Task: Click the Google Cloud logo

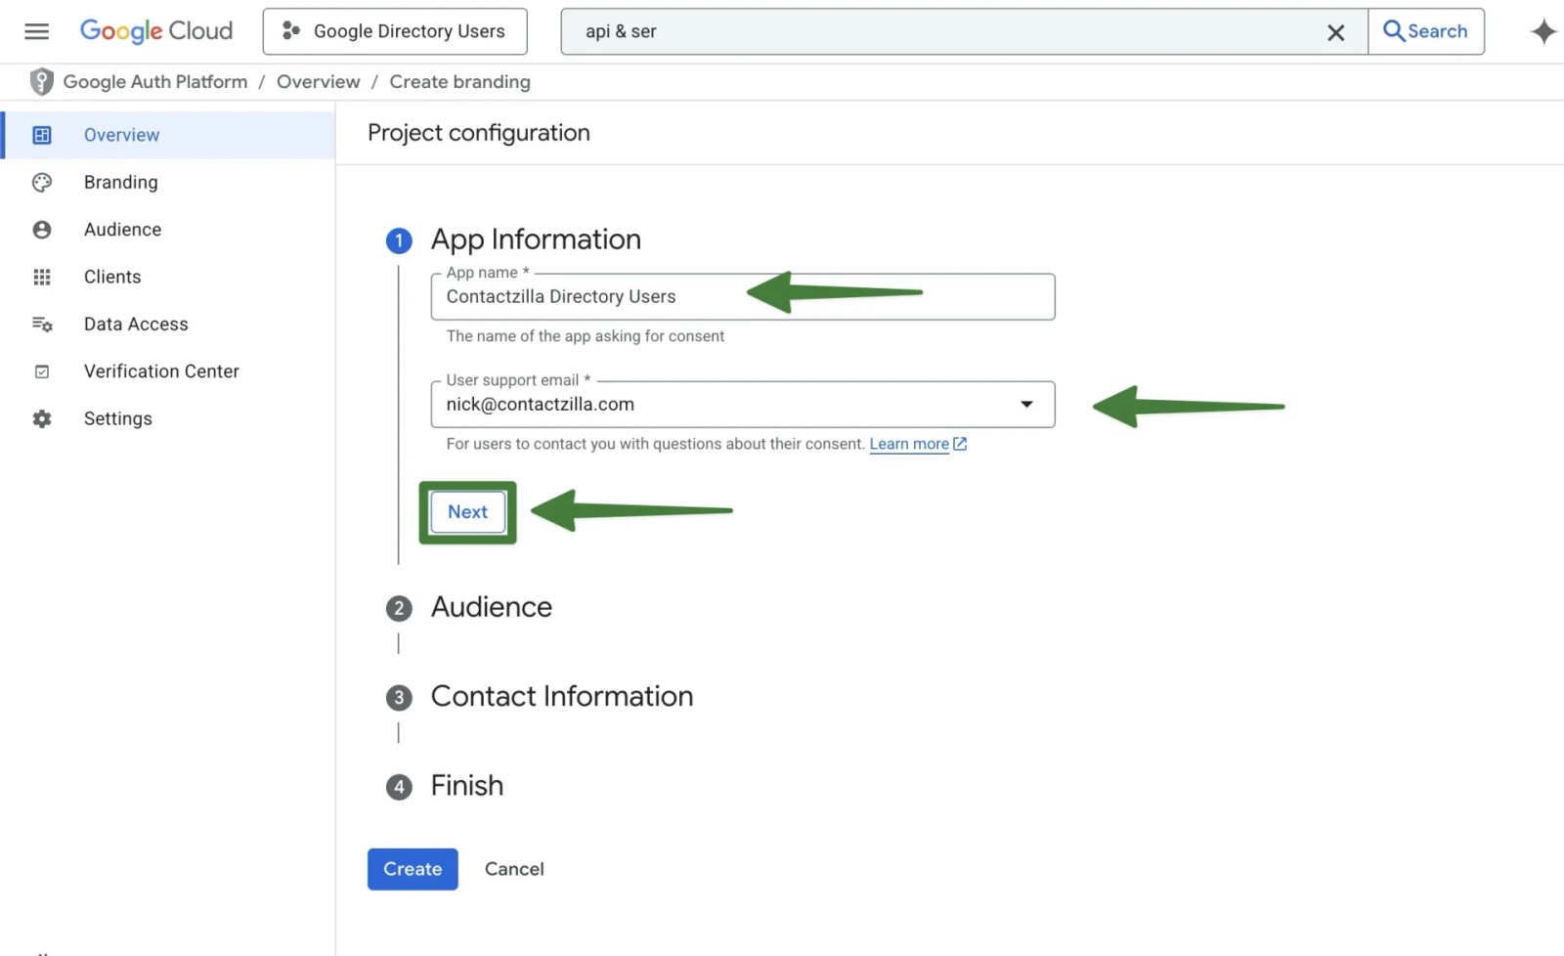Action: (x=156, y=31)
